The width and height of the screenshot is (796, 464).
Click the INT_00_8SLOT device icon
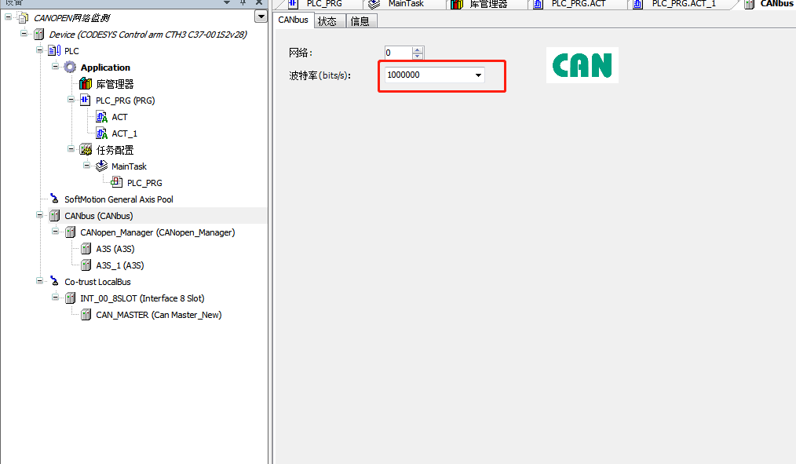pos(70,298)
